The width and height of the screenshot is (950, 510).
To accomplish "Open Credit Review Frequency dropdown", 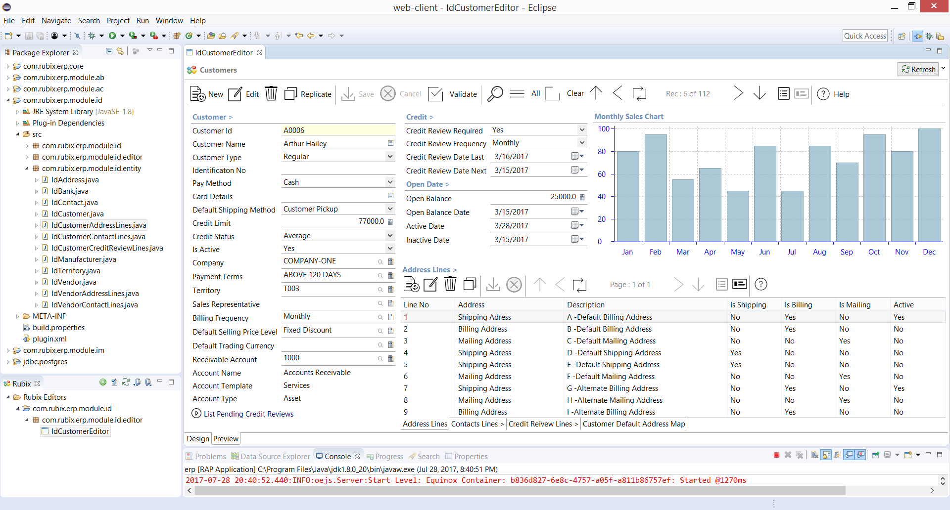I will (582, 142).
